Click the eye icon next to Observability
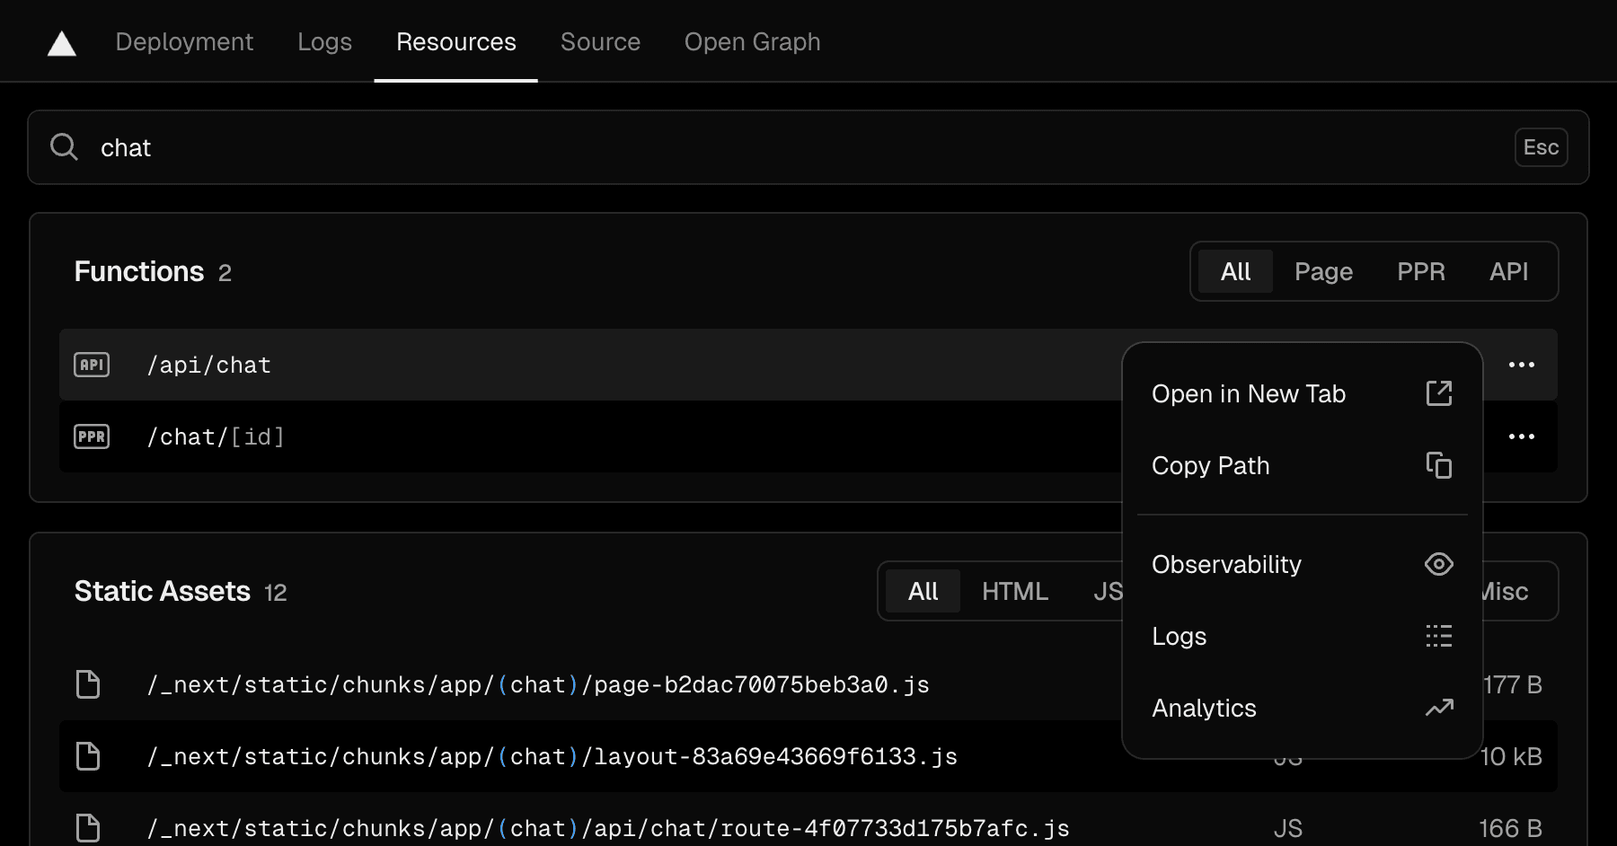Screen dimensions: 1617x846 (1438, 564)
